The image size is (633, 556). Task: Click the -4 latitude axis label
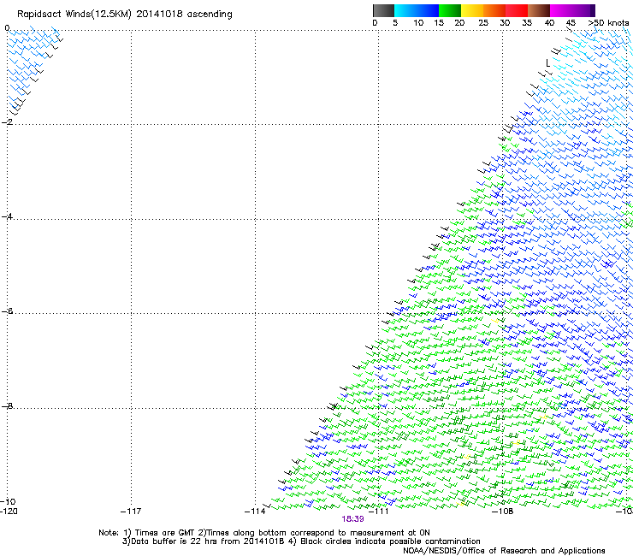pos(7,216)
